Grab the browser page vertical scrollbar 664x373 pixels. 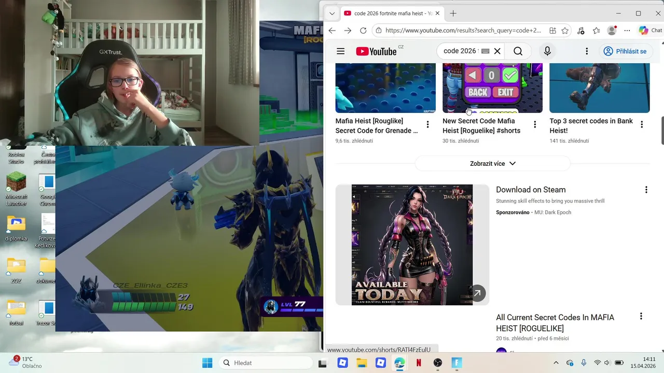tap(662, 131)
